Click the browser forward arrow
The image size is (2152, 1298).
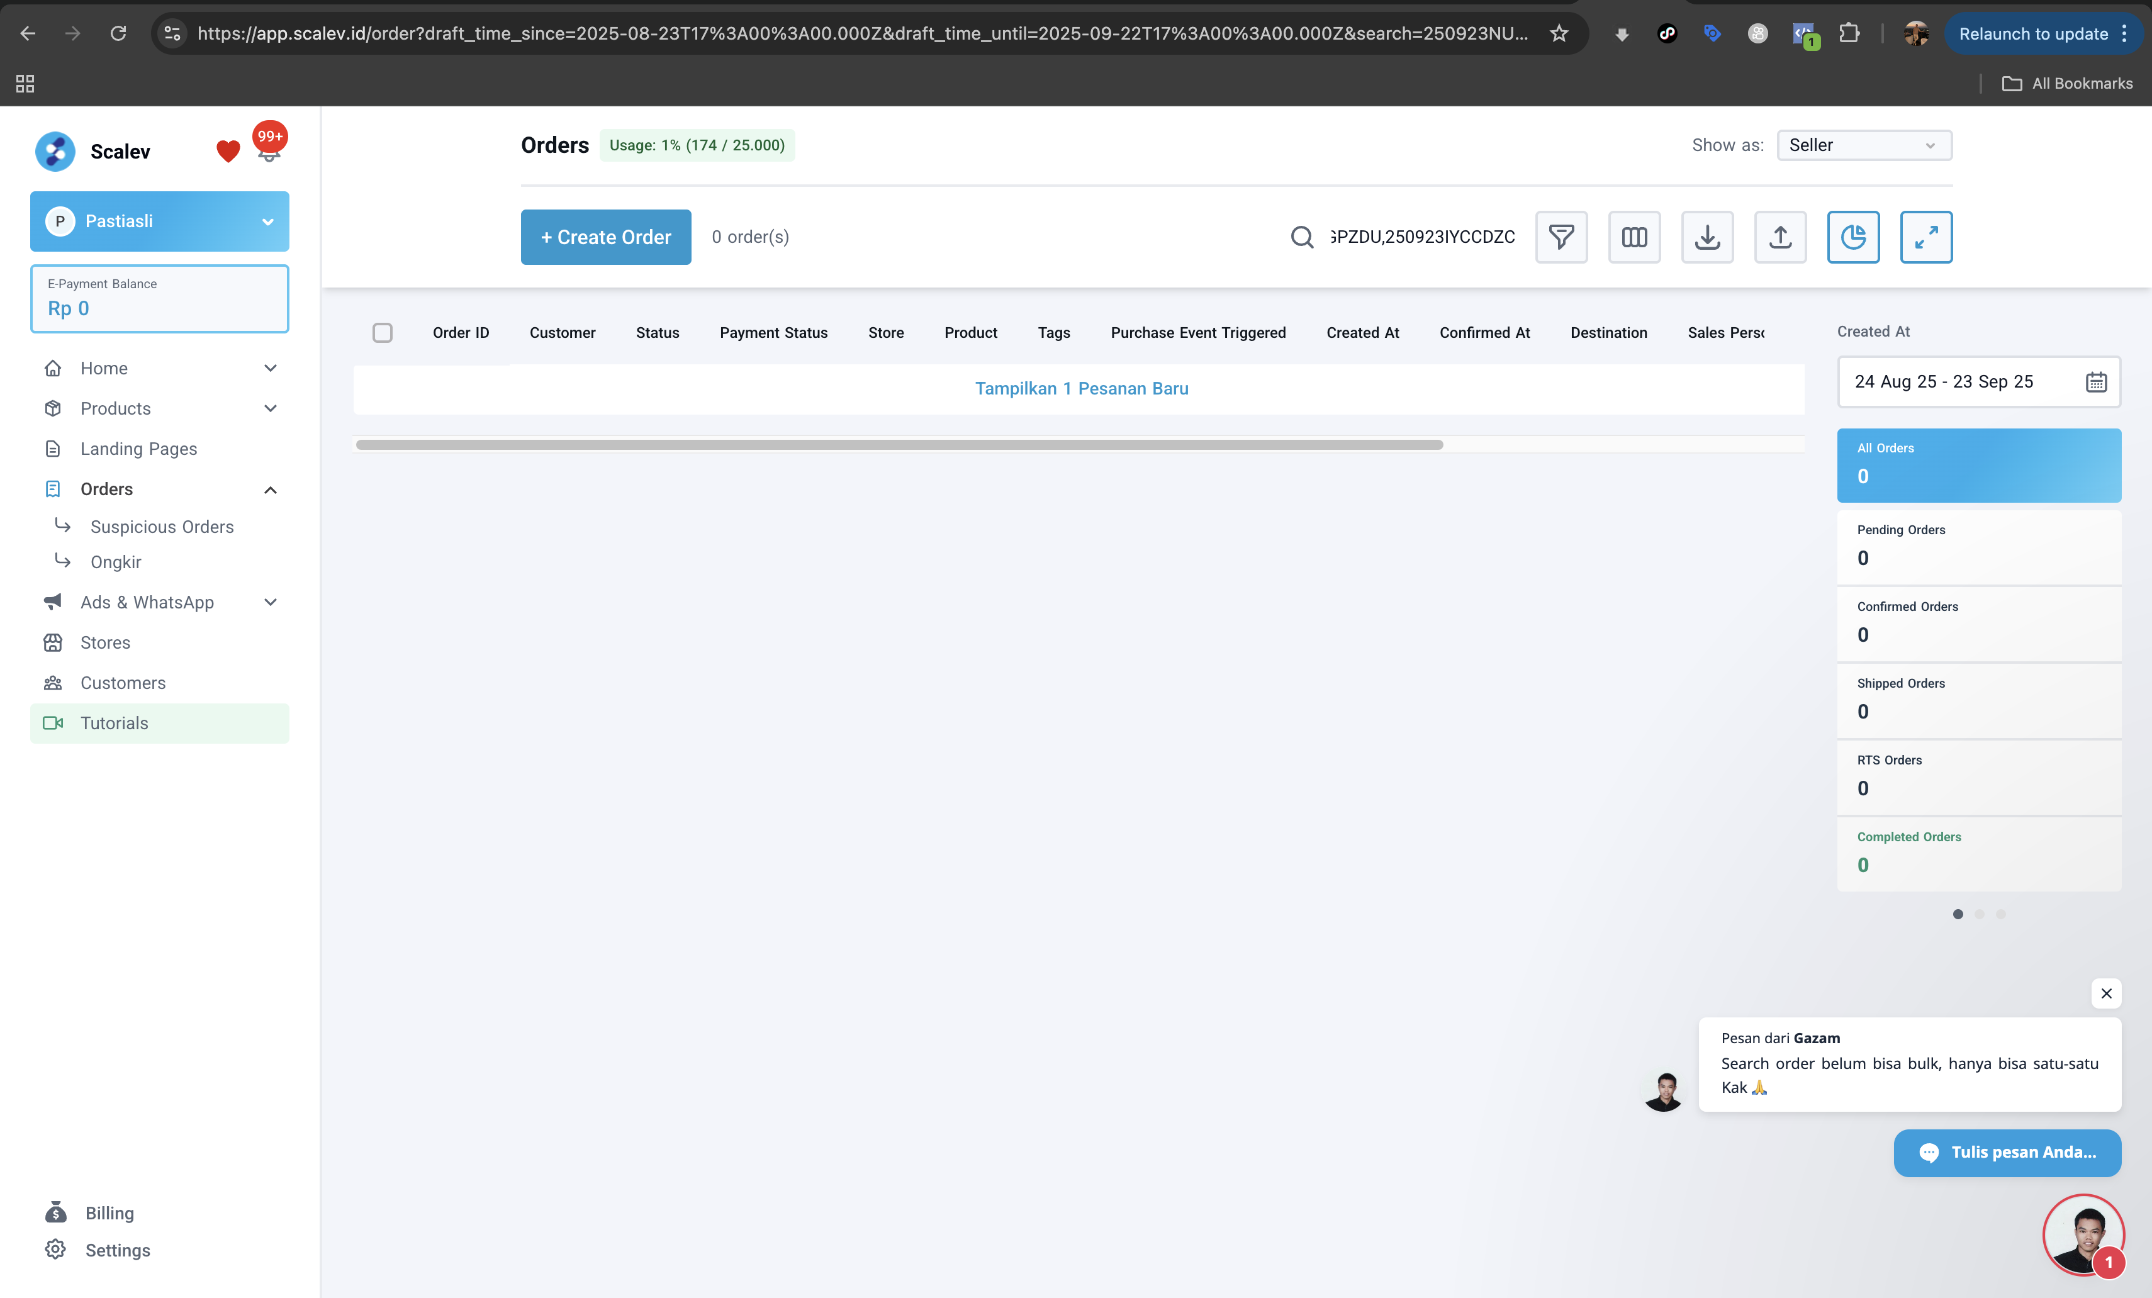[72, 33]
